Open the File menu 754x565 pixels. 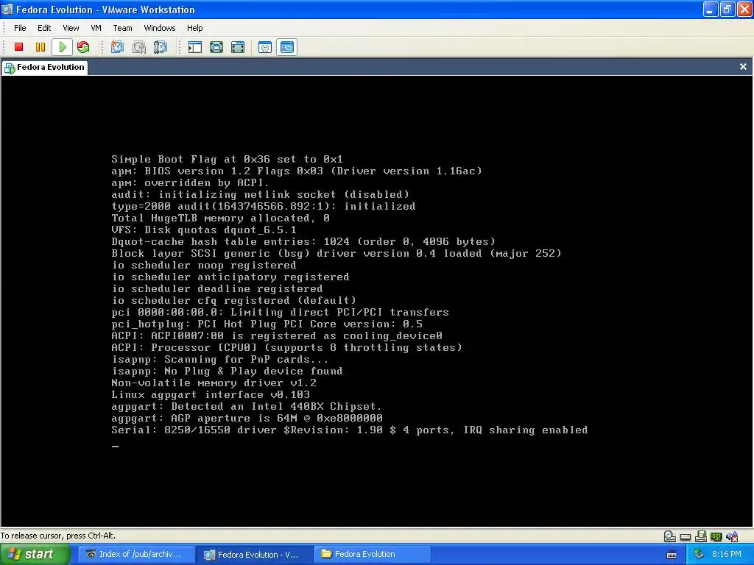[20, 28]
